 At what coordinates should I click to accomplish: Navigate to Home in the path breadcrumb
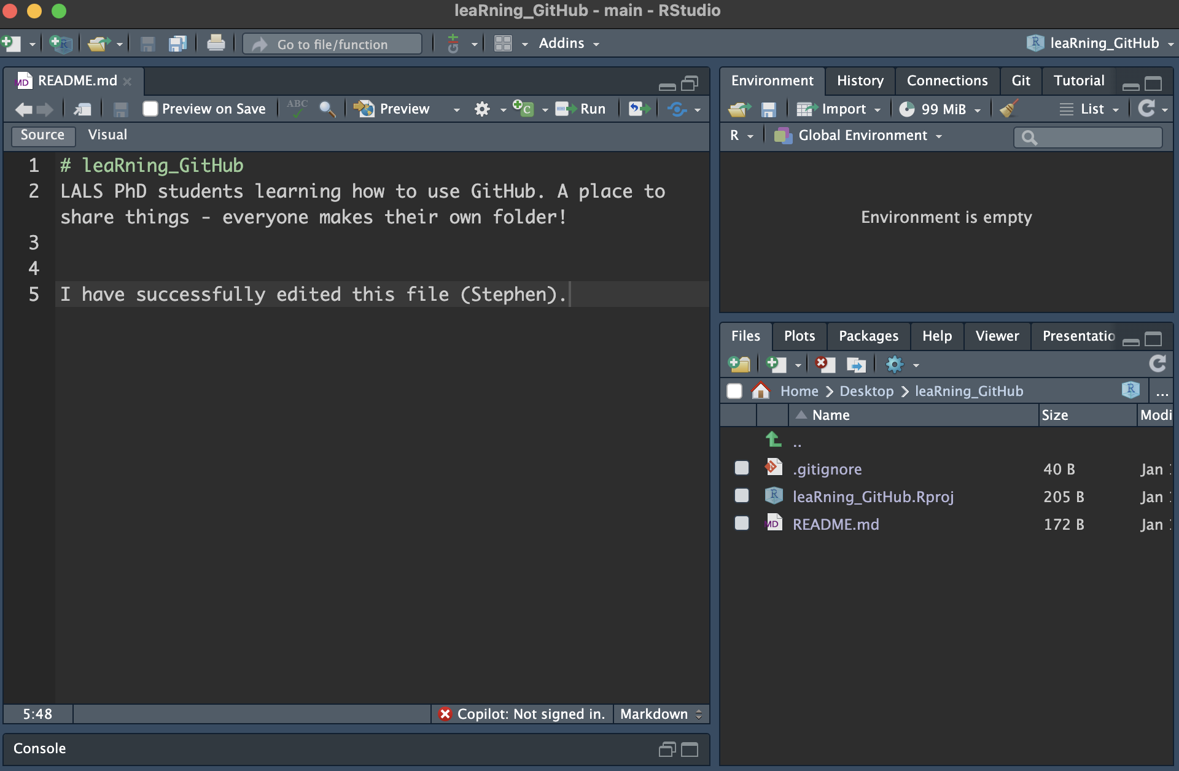(799, 391)
